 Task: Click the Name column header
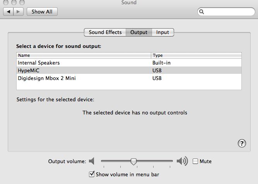click(84, 55)
